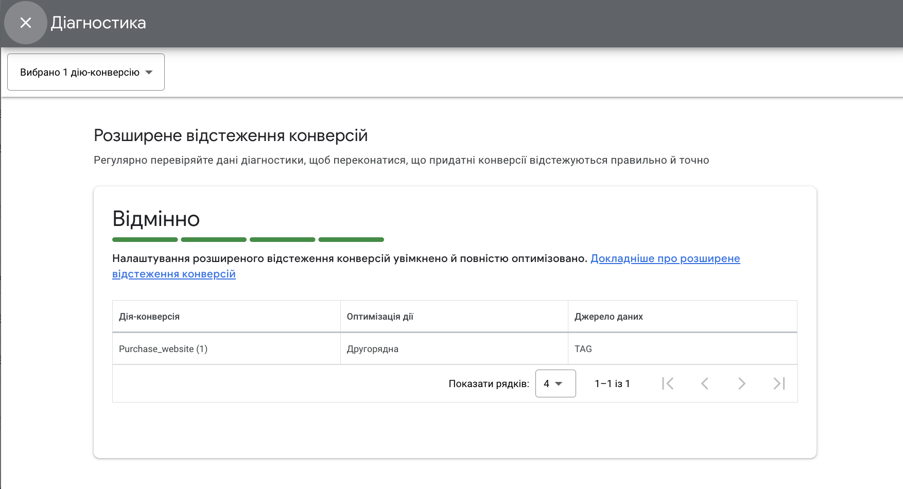
Task: Click the Розширене відстеження конверсій heading
Action: [x=231, y=135]
